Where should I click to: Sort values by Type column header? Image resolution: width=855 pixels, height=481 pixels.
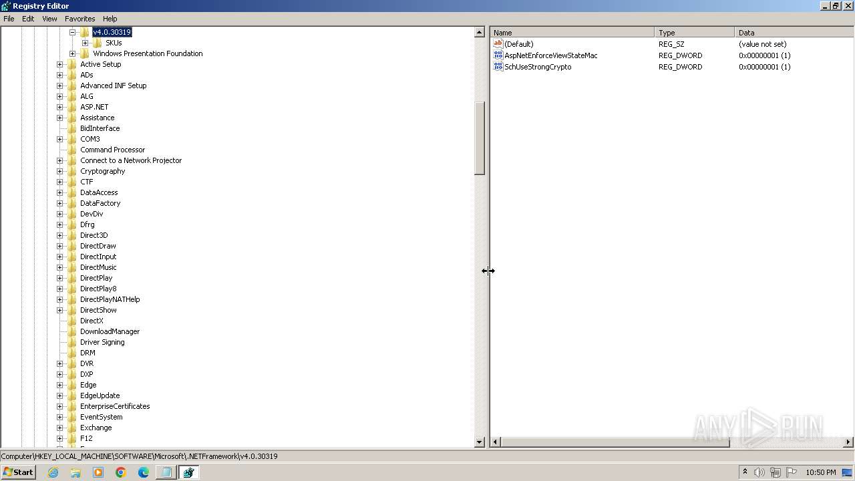[695, 32]
